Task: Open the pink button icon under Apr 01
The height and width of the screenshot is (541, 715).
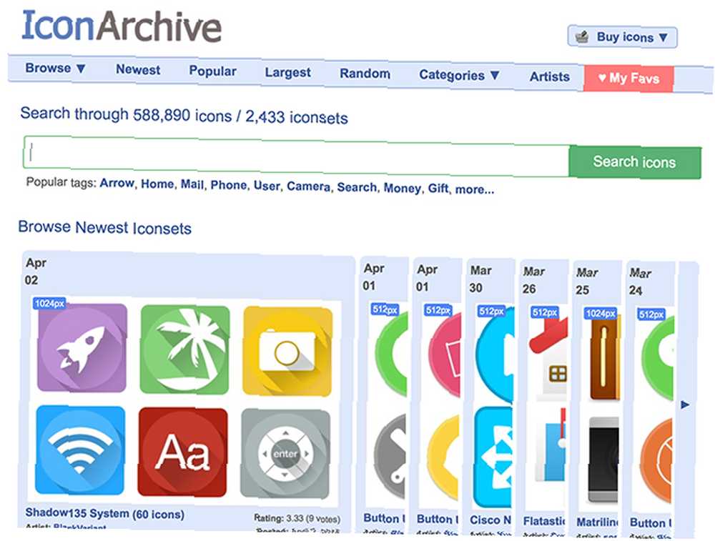Action: click(443, 354)
